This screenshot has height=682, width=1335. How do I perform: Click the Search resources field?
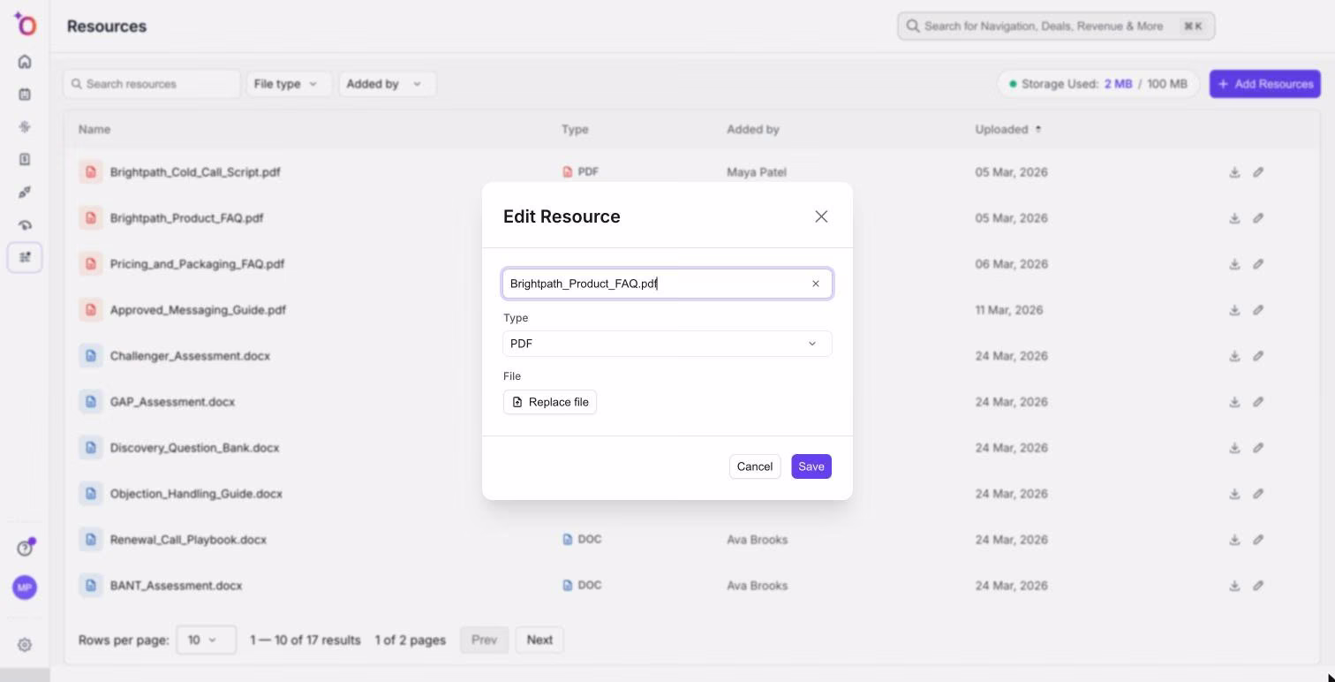coord(152,84)
